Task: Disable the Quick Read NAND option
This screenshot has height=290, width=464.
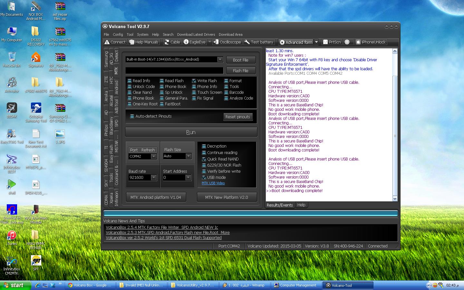Action: point(204,159)
